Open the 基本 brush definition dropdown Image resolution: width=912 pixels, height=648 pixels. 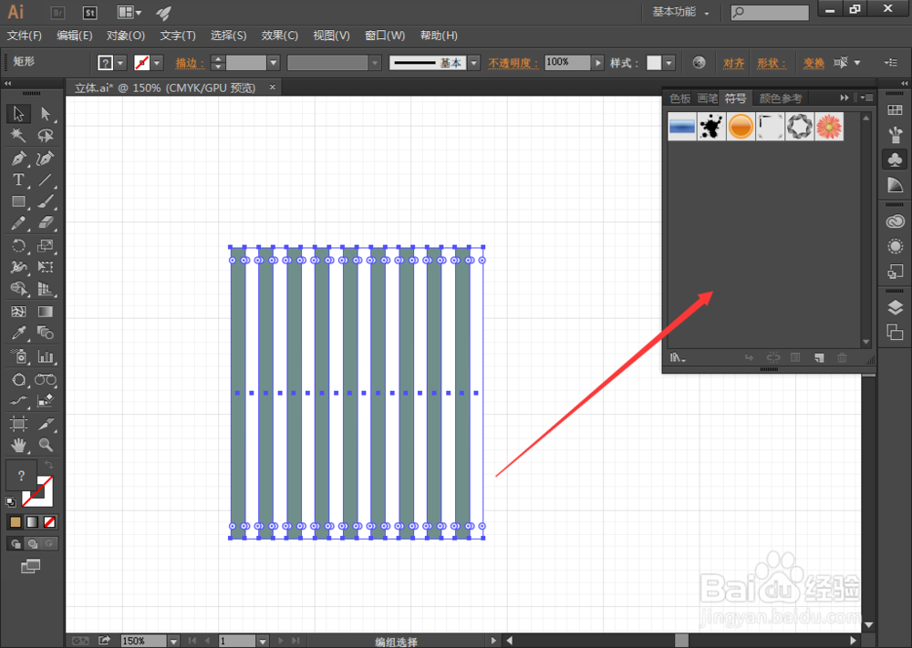(x=474, y=63)
